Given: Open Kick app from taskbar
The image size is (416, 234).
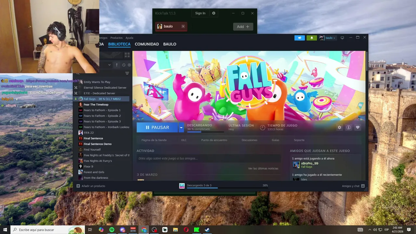Looking at the screenshot, I should point(197,230).
